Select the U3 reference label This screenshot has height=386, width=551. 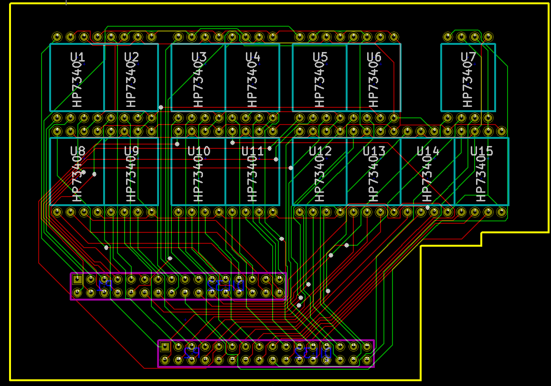[x=199, y=57]
